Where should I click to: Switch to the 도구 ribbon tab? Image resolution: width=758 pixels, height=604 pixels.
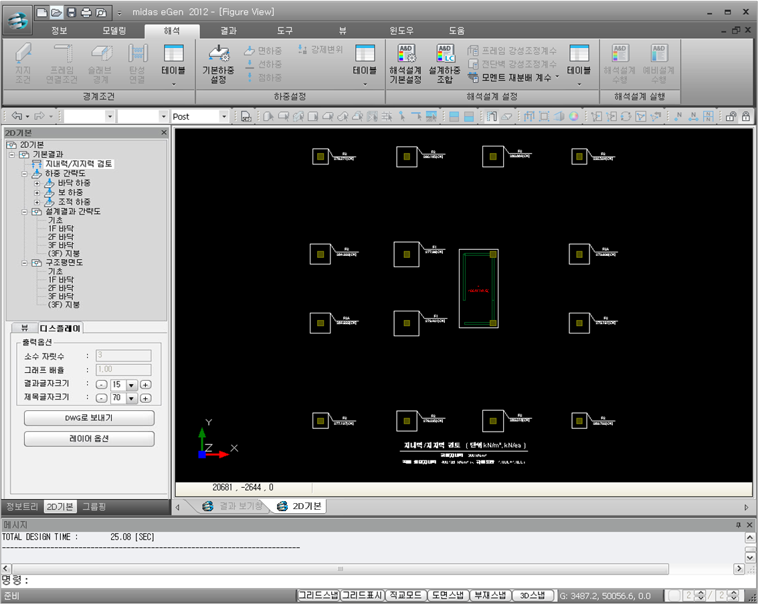point(285,31)
